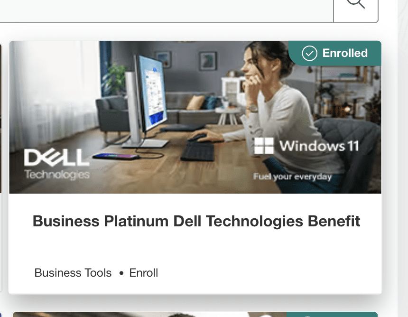408x317 pixels.
Task: Open Business Platinum Dell Technologies Benefit title
Action: click(196, 221)
